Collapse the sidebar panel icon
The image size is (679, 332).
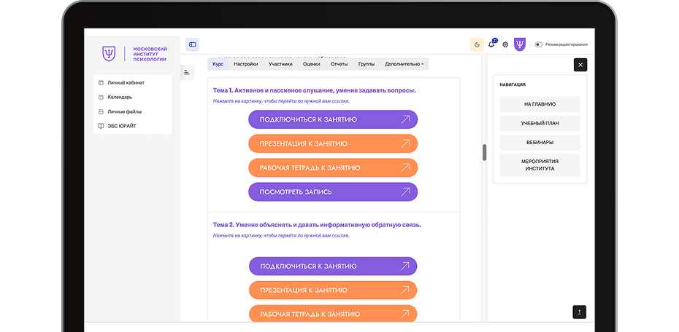pos(193,44)
